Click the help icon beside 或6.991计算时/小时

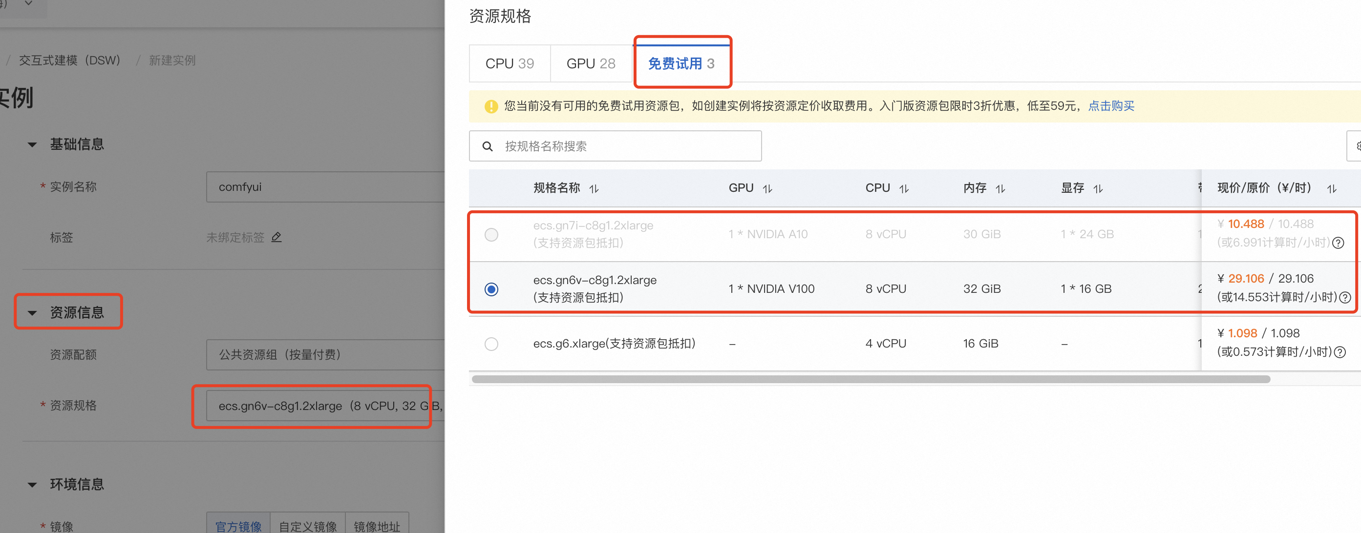tap(1338, 243)
